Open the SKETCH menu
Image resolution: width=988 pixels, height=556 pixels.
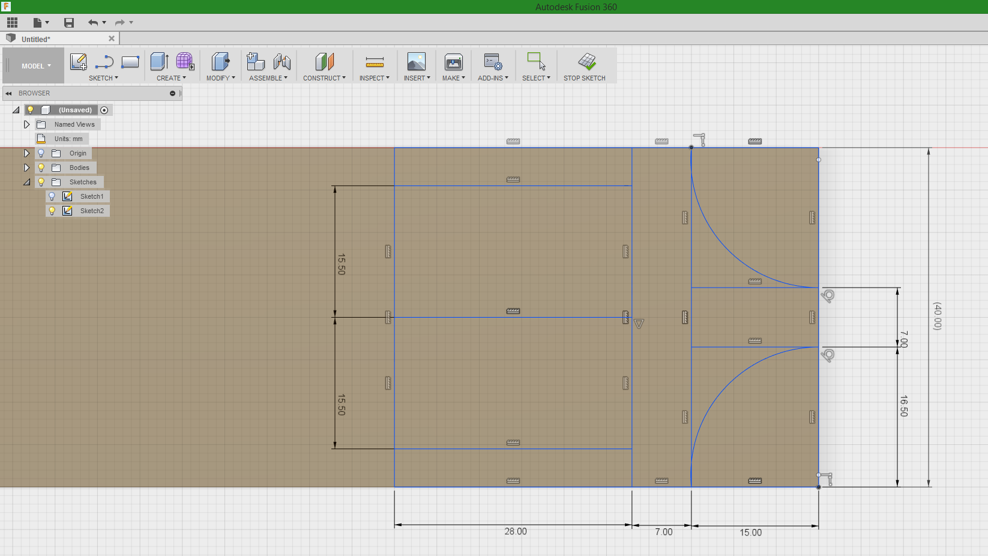coord(103,78)
